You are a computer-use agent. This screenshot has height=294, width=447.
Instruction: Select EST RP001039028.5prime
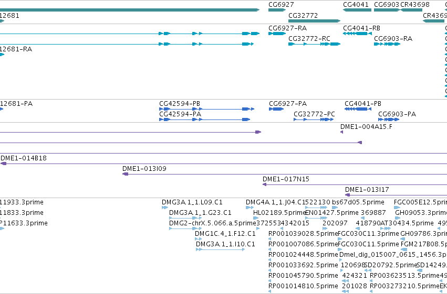tap(269, 239)
